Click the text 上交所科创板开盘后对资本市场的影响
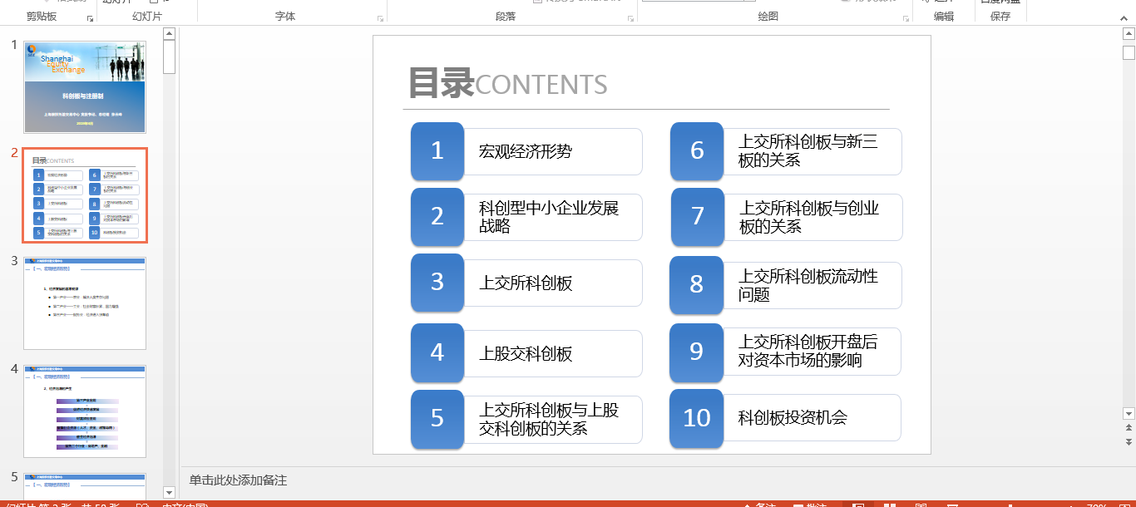This screenshot has width=1136, height=507. 808,352
